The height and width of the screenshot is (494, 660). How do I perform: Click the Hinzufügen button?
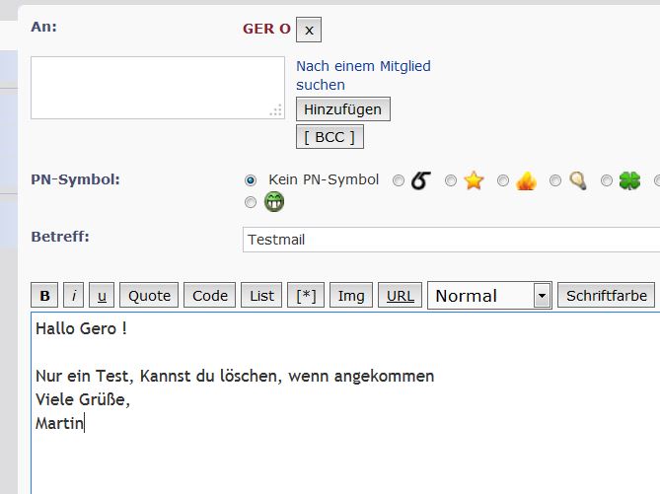point(343,108)
